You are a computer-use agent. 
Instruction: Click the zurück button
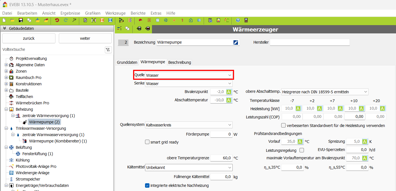[29, 38]
